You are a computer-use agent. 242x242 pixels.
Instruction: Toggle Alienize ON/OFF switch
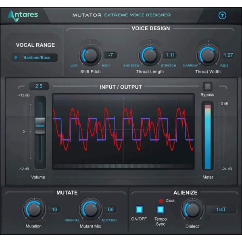(x=139, y=210)
